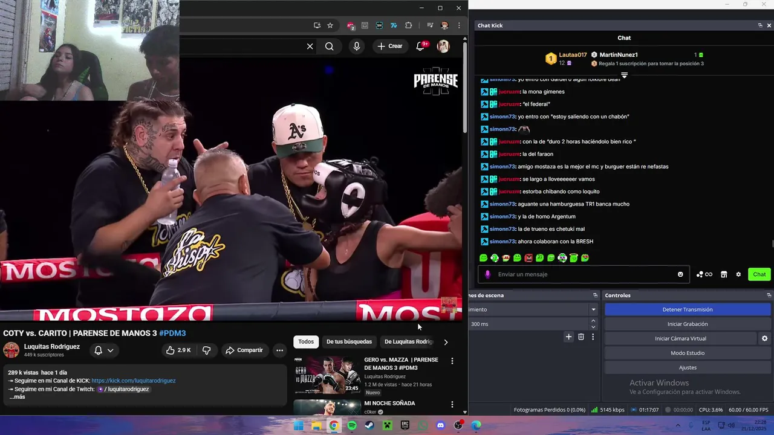Image resolution: width=774 pixels, height=435 pixels.
Task: Open options for GERO vs. MAZZA video
Action: tap(452, 361)
